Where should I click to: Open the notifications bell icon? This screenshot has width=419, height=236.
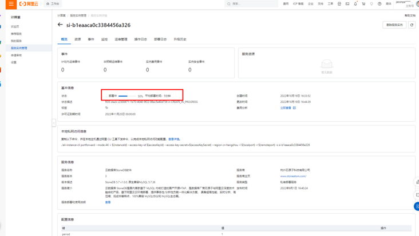tap(355, 4)
